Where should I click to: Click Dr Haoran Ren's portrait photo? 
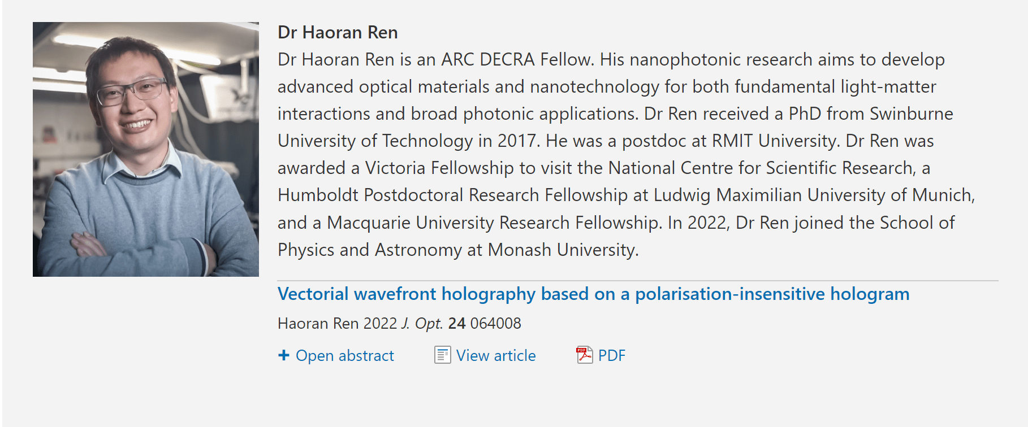click(146, 149)
